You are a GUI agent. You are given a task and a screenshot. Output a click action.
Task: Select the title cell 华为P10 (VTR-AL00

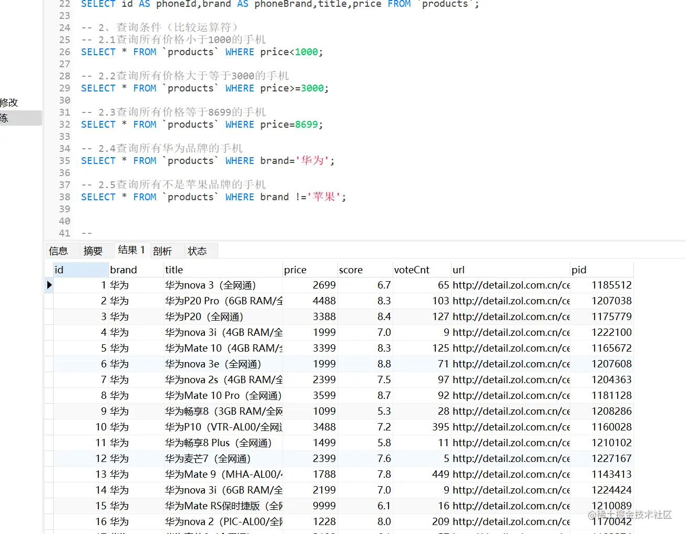pyautogui.click(x=223, y=427)
